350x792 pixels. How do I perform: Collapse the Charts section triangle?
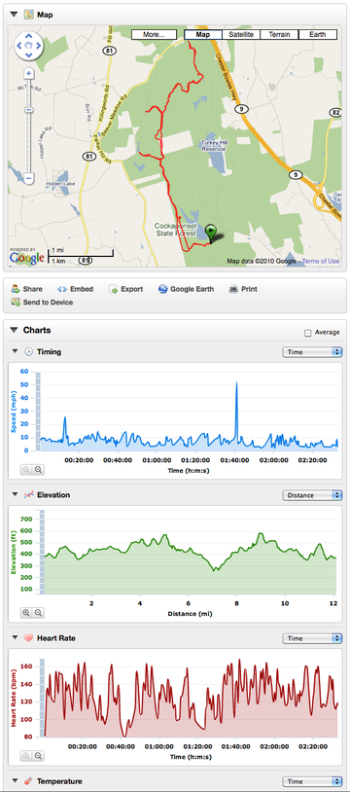click(x=14, y=331)
